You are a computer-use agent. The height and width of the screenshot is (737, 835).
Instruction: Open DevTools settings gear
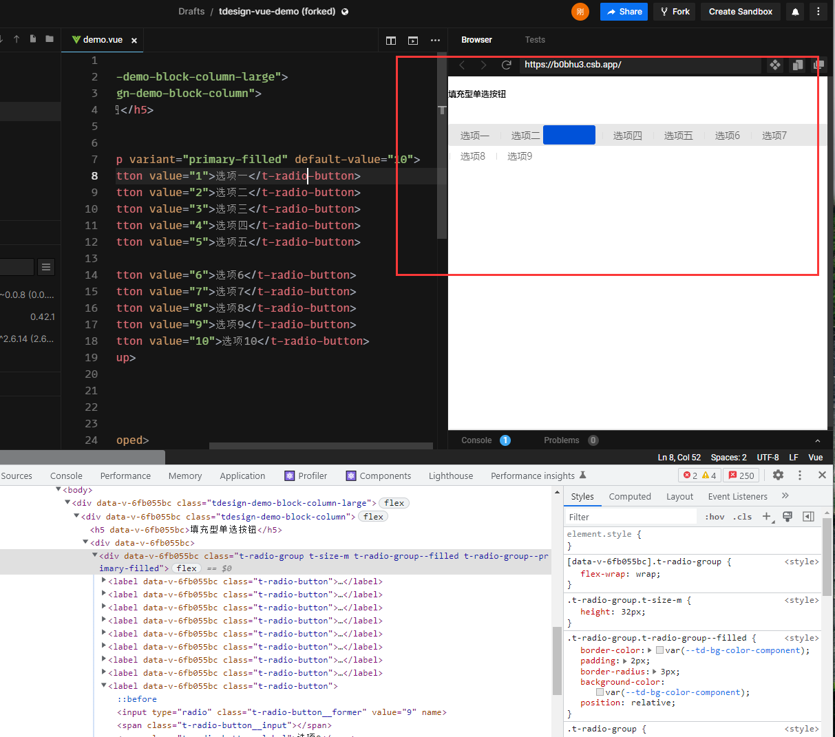click(x=778, y=475)
